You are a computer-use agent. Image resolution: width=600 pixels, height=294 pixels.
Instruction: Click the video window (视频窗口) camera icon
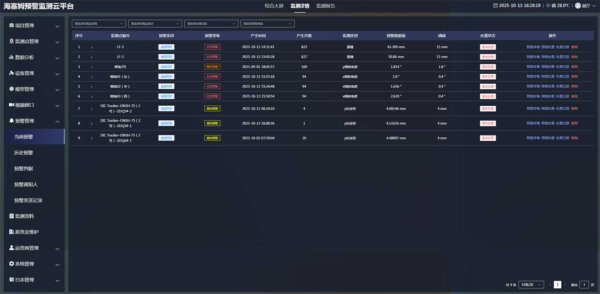11,105
